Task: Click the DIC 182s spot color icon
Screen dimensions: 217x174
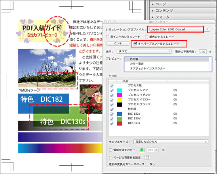Action: (x=120, y=114)
